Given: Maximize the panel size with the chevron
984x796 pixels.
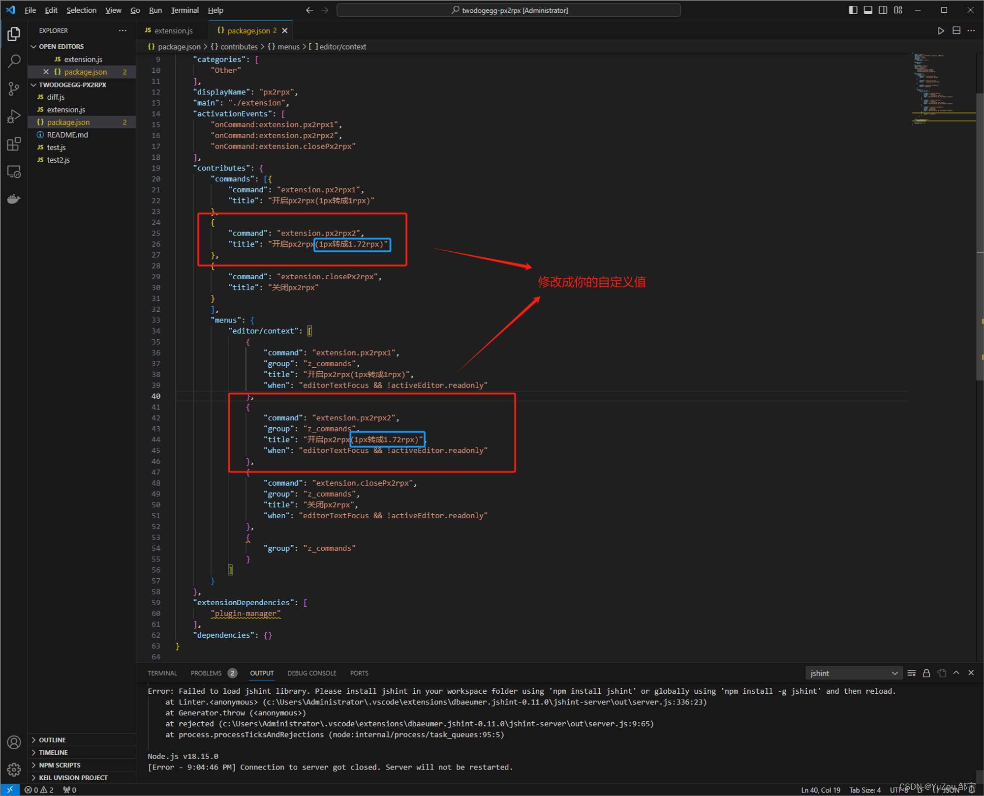Looking at the screenshot, I should (956, 673).
